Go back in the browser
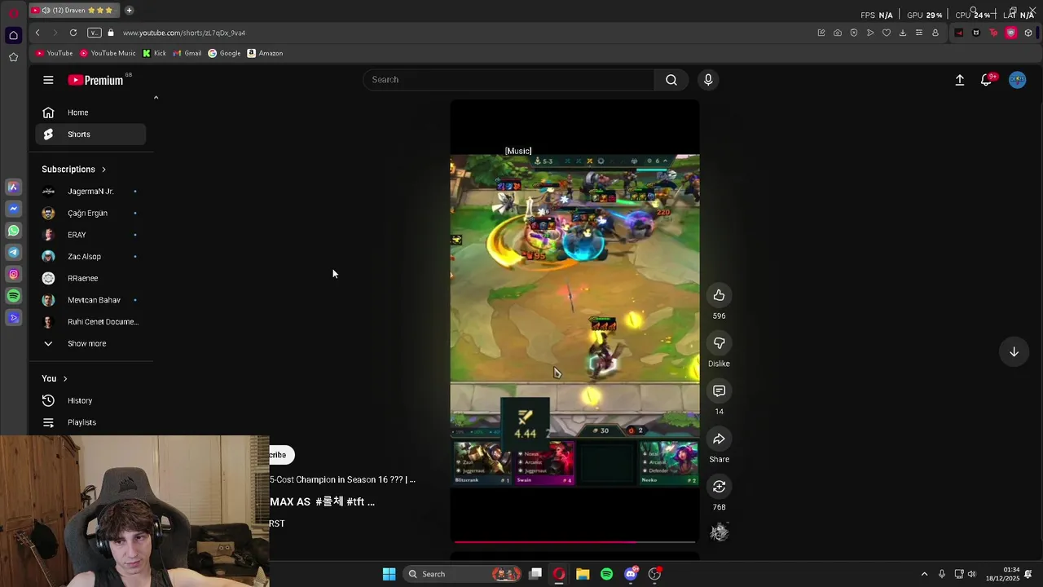Viewport: 1043px width, 587px height. [37, 33]
